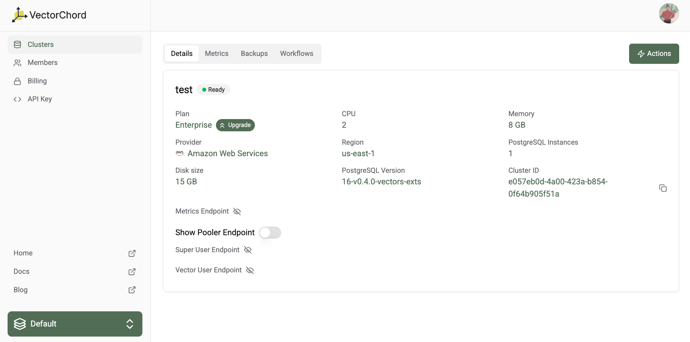Enable the Show Pooler Endpoint switch
The height and width of the screenshot is (342, 690).
click(270, 233)
